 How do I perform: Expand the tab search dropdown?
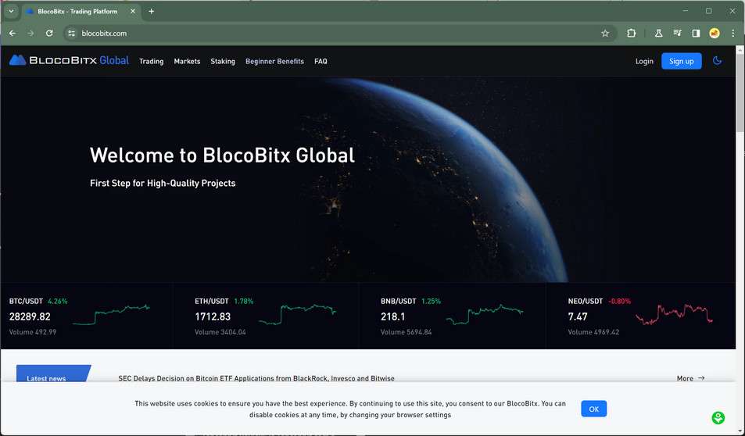(x=11, y=11)
